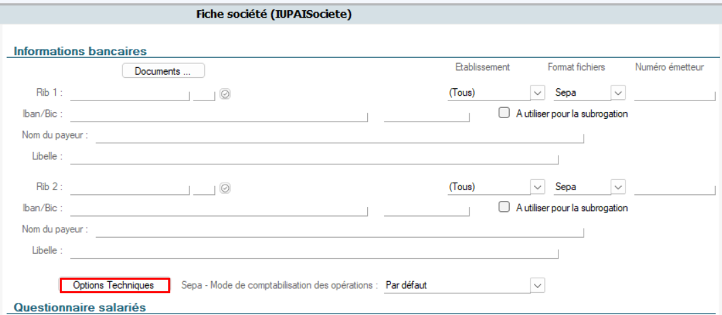This screenshot has height=315, width=722.
Task: Open Rib 2 Etablissement dropdown
Action: pos(537,187)
